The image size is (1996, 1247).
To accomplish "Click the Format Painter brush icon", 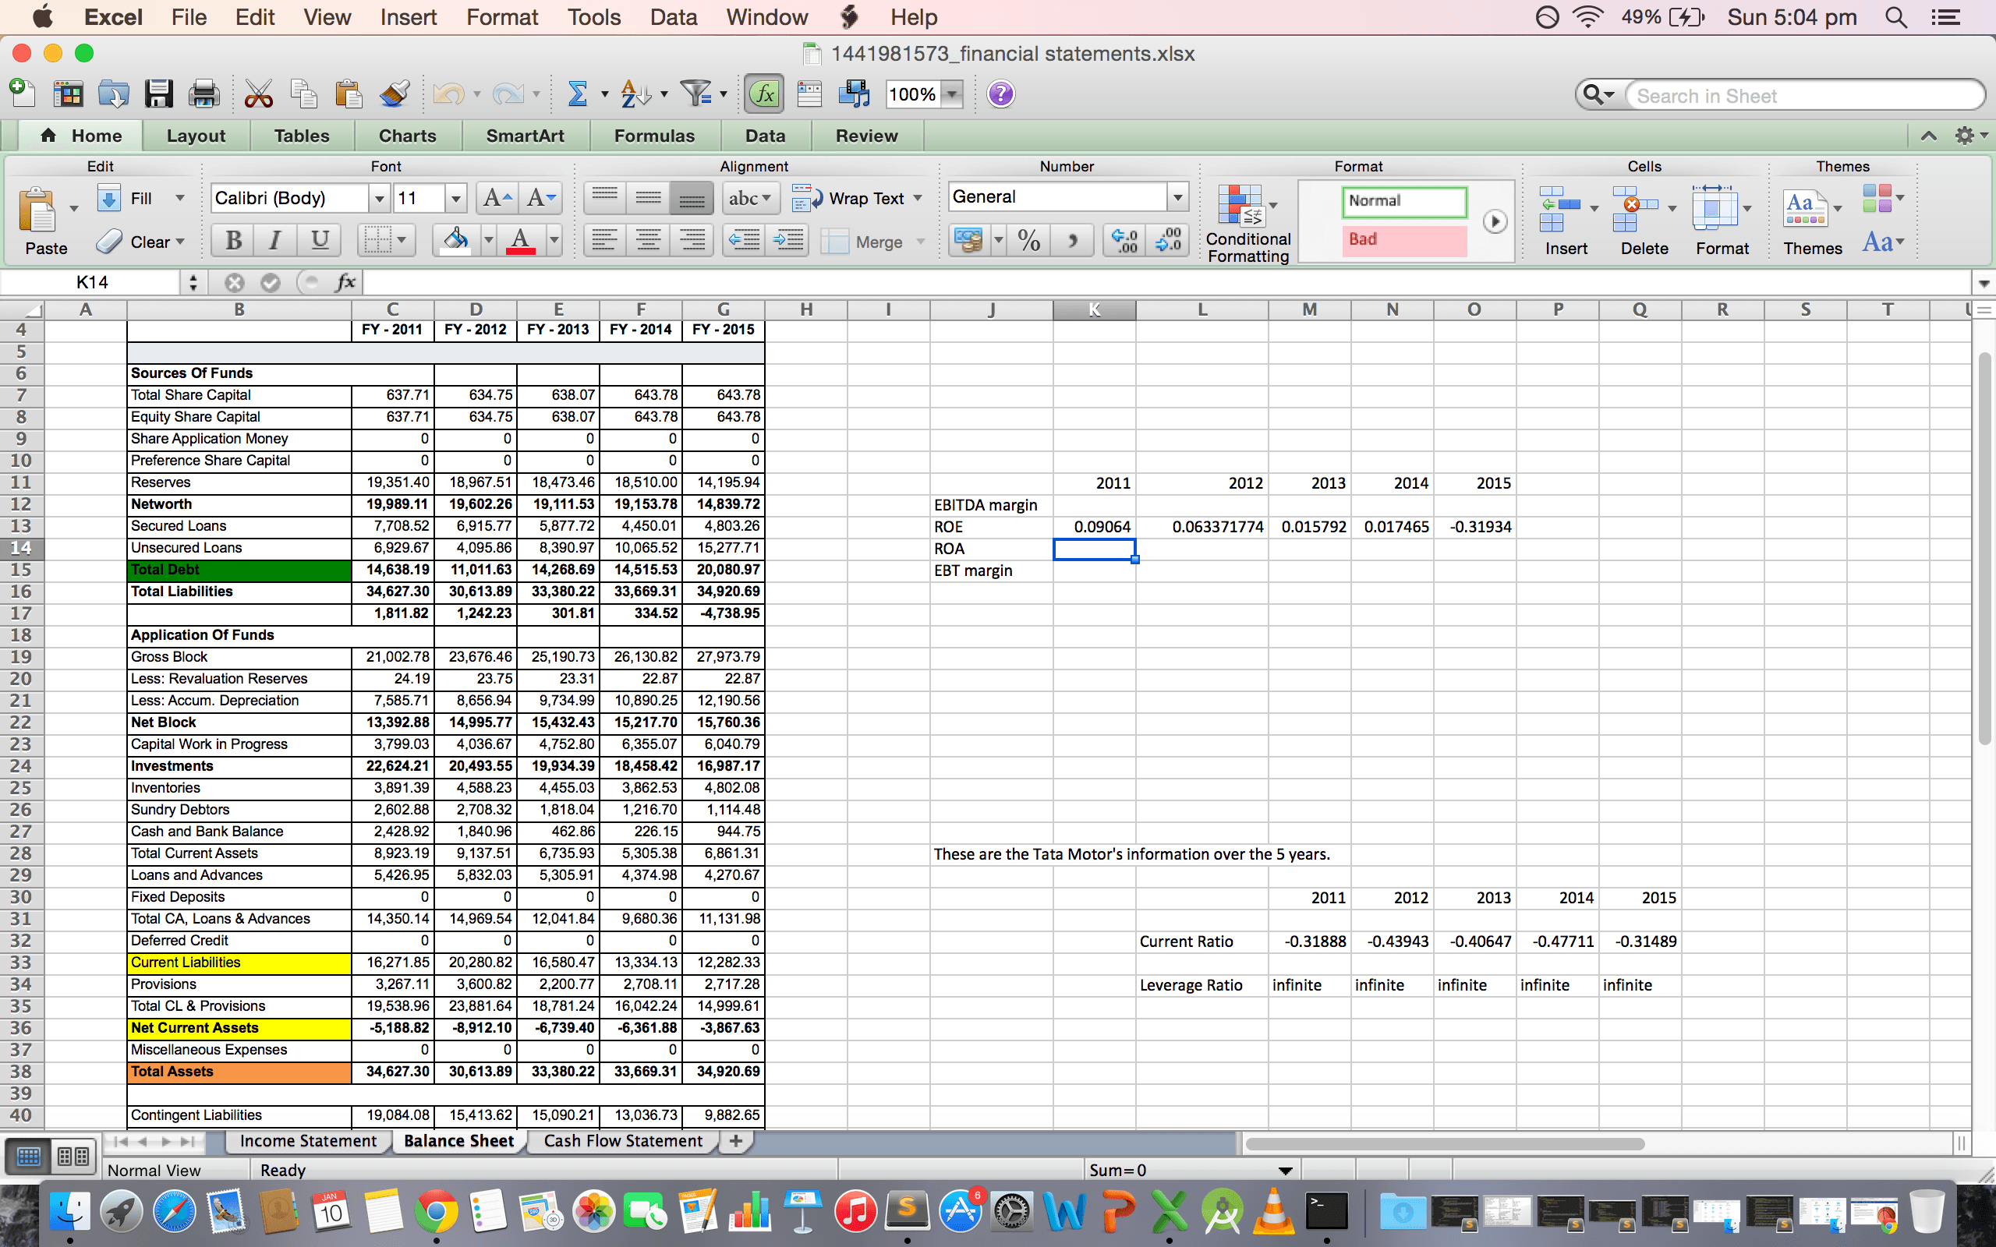I will pos(395,94).
